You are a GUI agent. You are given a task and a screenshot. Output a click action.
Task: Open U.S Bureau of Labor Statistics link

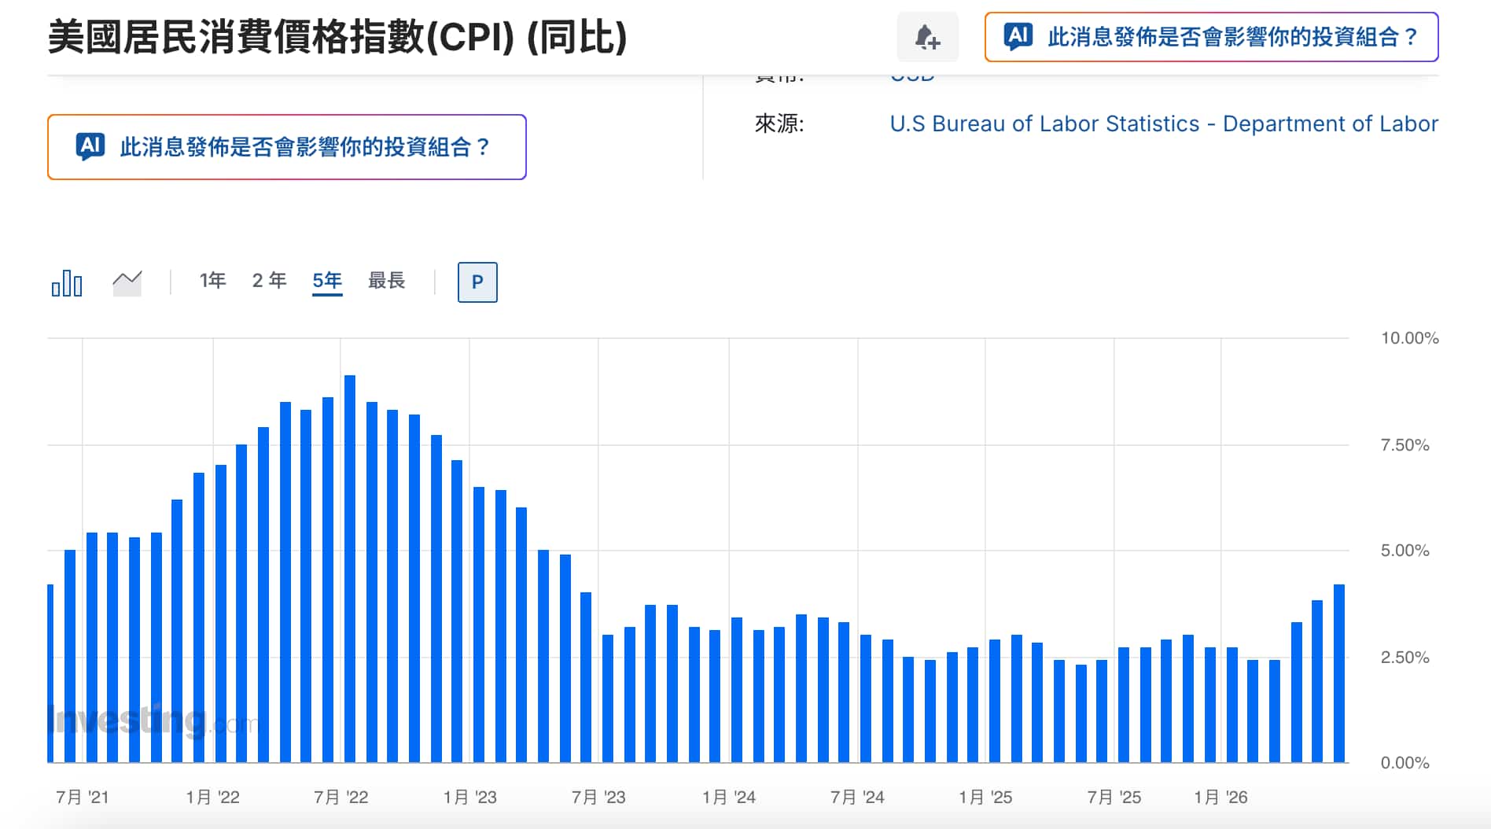point(1164,123)
